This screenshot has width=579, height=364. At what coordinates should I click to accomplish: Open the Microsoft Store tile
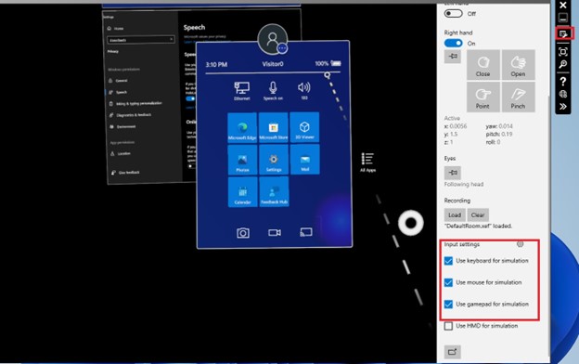(273, 127)
